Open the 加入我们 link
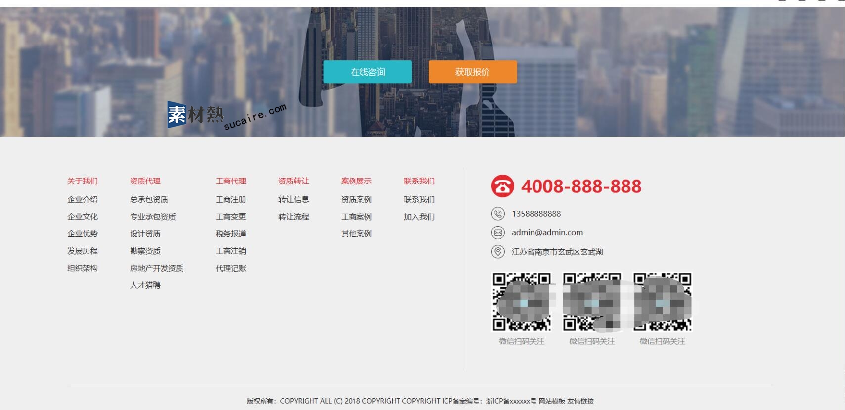Image resolution: width=845 pixels, height=410 pixels. coord(419,217)
